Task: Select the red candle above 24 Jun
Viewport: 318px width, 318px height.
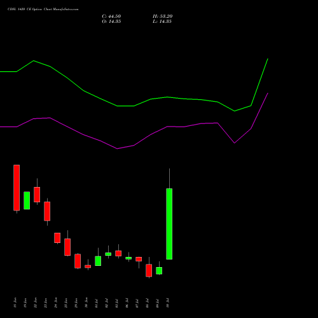Action: point(57,238)
